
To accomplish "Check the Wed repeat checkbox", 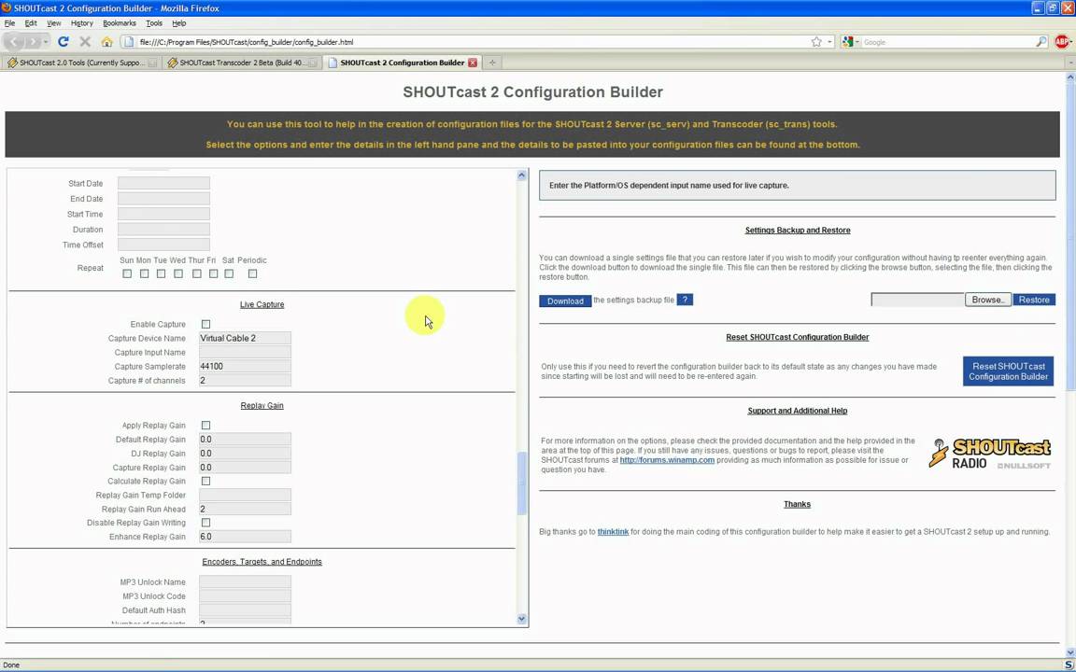I will (178, 273).
